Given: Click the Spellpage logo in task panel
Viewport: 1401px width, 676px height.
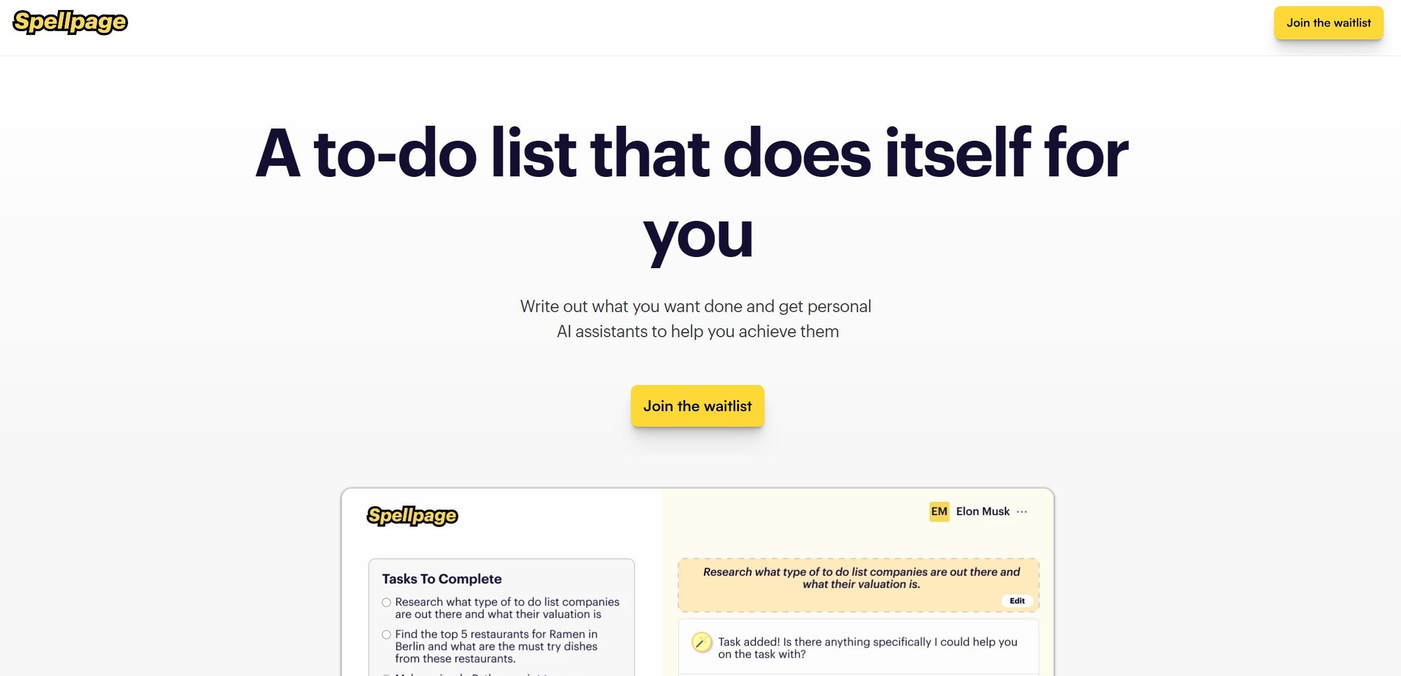Looking at the screenshot, I should tap(412, 515).
